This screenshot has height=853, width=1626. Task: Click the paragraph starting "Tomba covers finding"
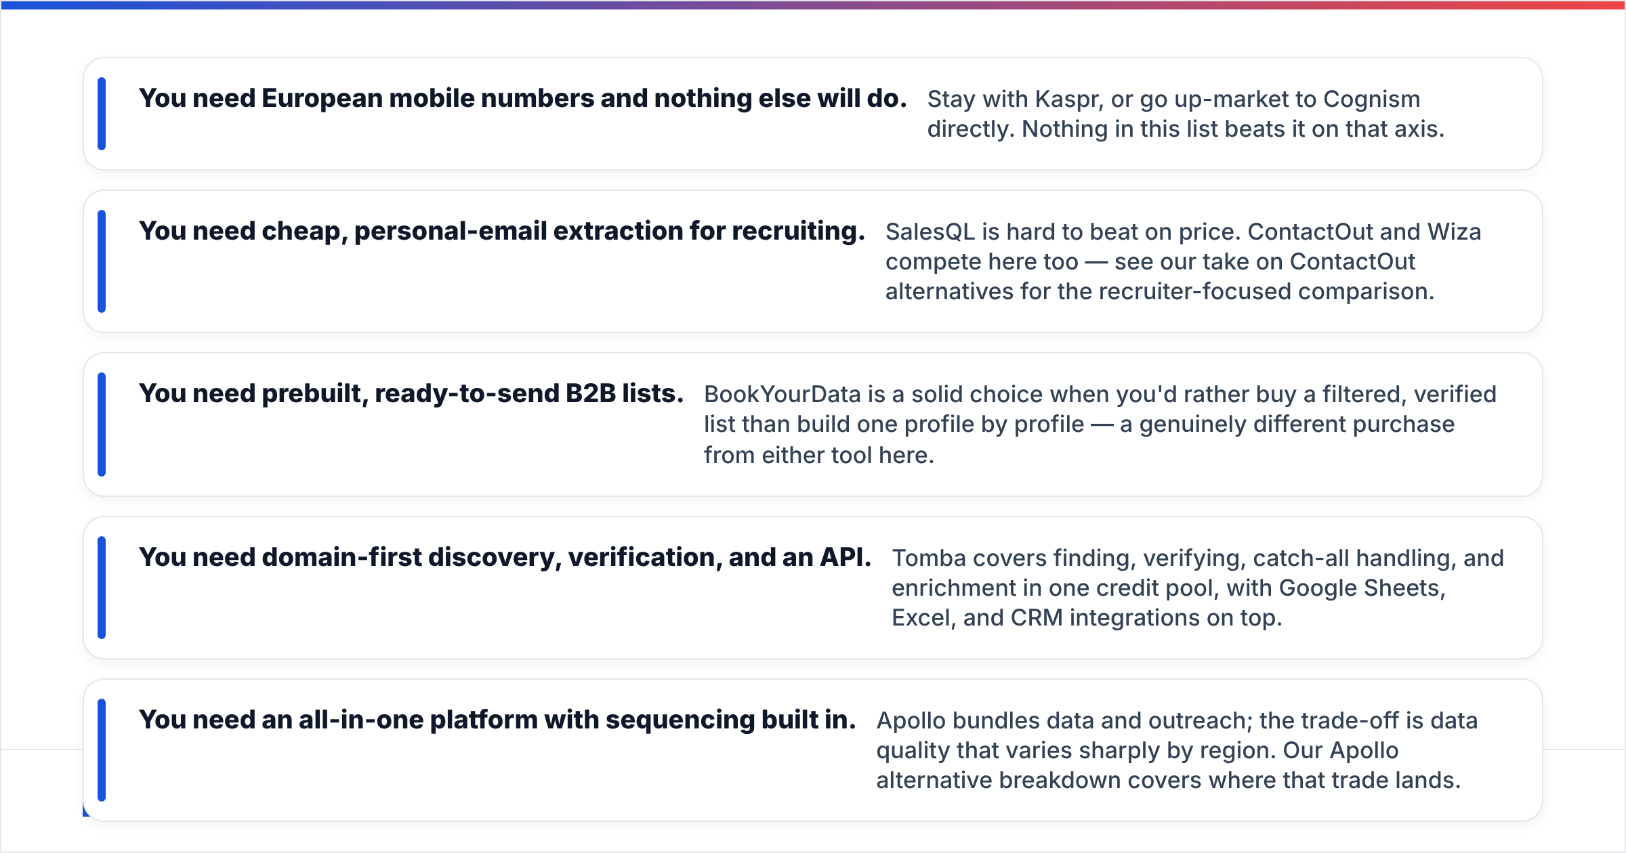point(1197,588)
